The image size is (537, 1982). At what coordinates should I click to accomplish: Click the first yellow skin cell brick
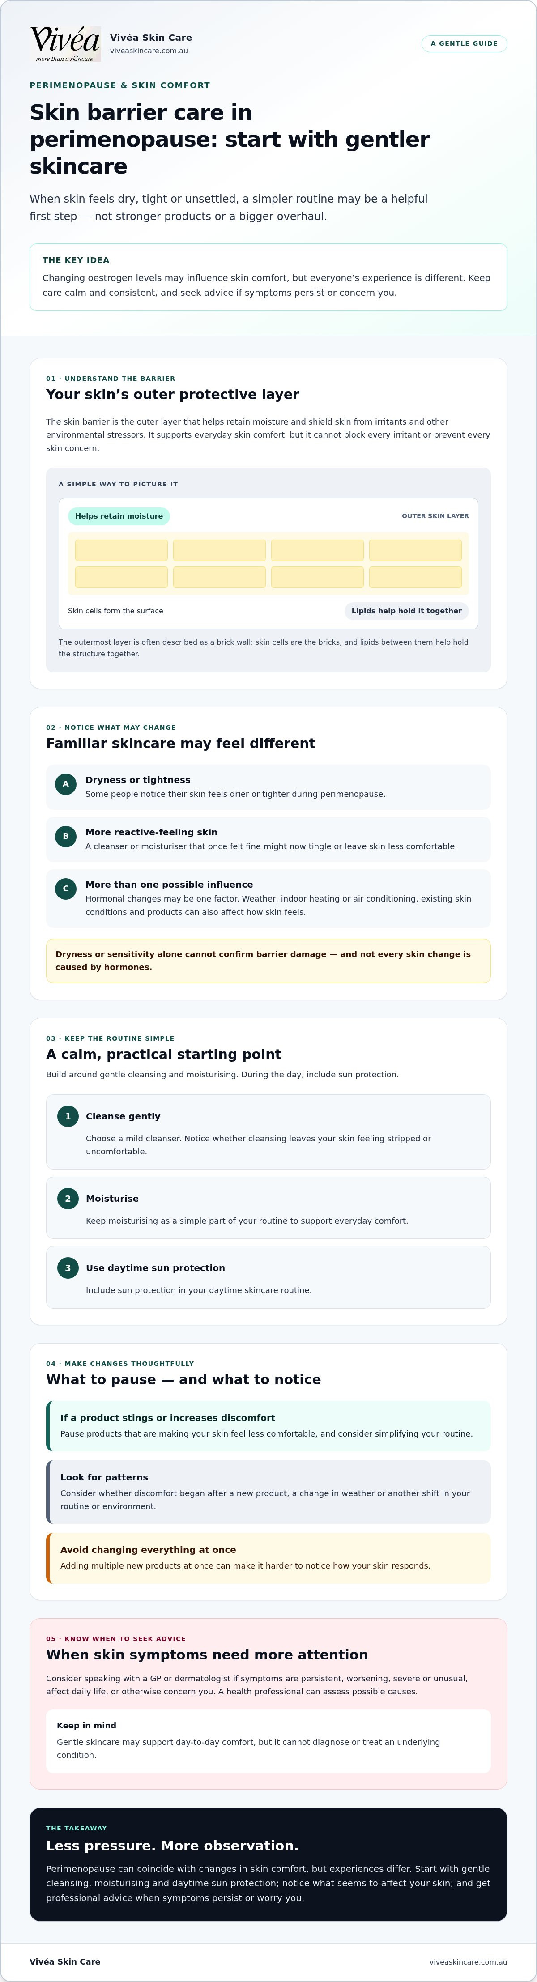click(x=122, y=550)
